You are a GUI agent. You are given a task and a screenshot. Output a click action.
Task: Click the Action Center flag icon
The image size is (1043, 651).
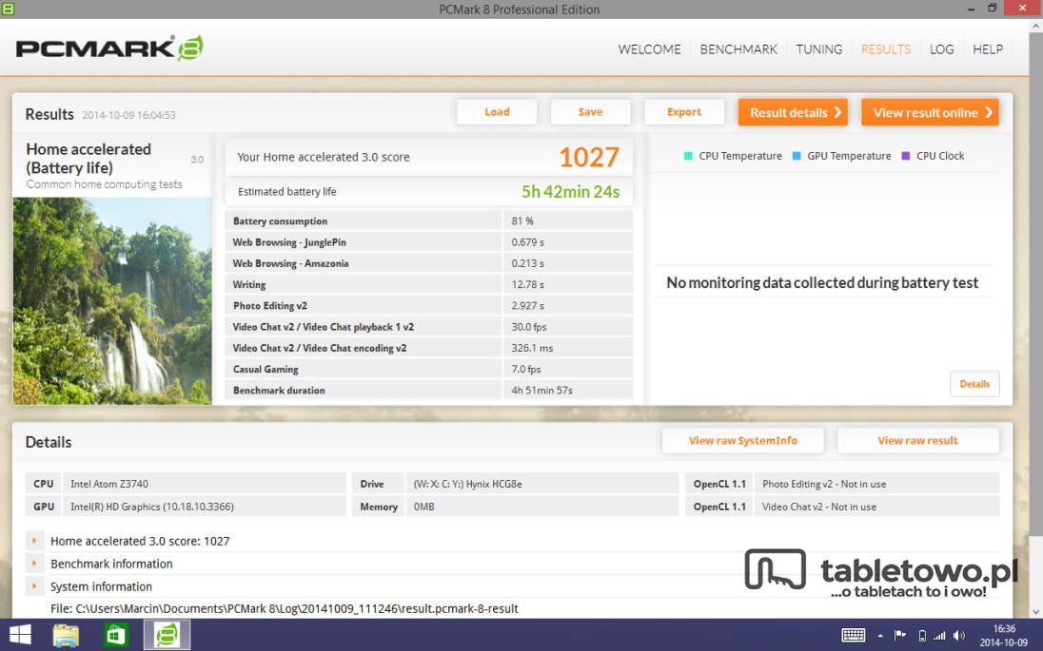pos(899,635)
